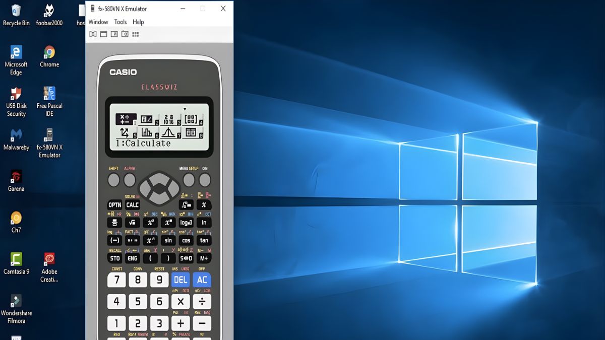Click the window-frame toolbar icon, second in row
605x340 pixels.
[103, 34]
